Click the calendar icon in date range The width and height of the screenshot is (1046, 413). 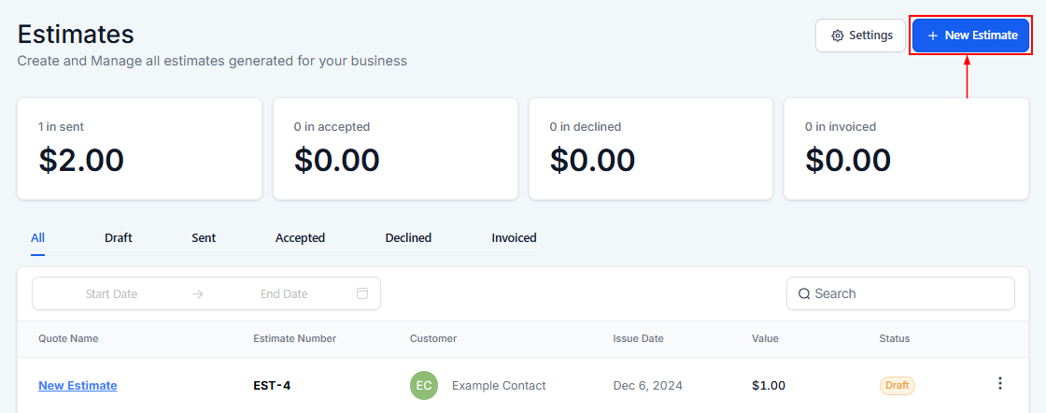(362, 293)
